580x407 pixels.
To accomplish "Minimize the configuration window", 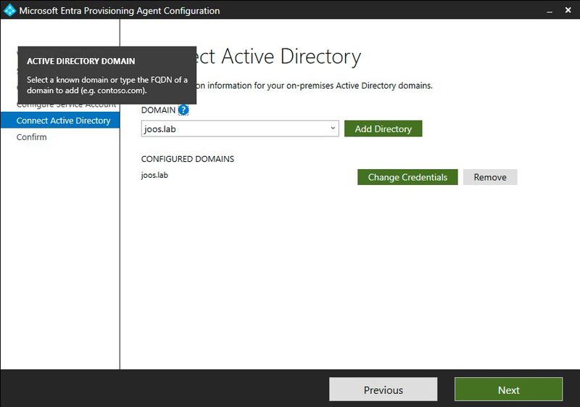I will (x=550, y=11).
